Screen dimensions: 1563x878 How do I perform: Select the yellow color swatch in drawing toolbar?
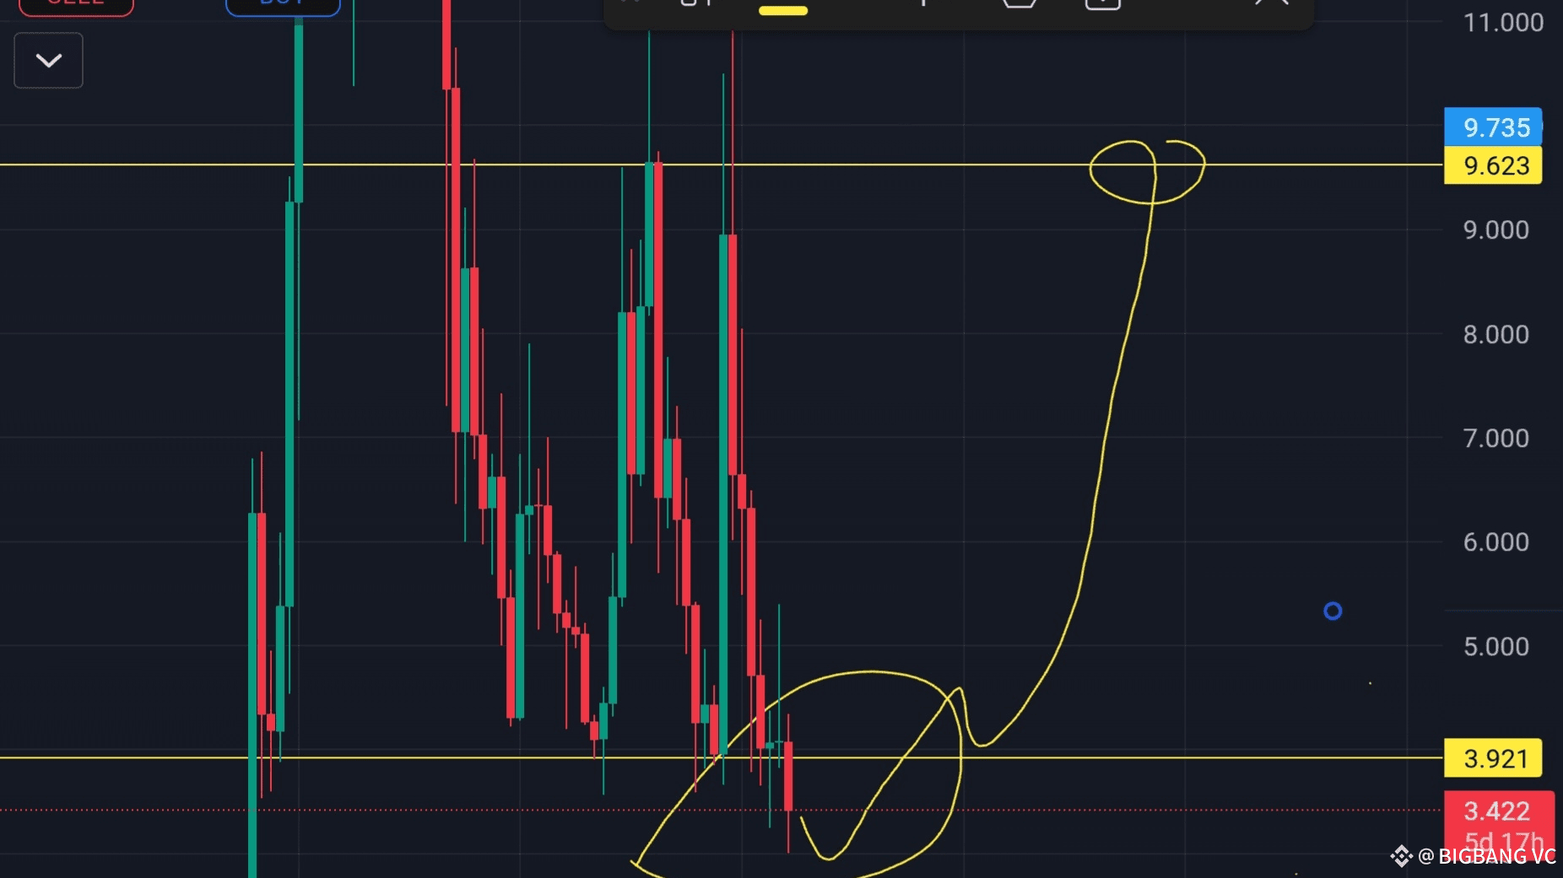click(783, 10)
